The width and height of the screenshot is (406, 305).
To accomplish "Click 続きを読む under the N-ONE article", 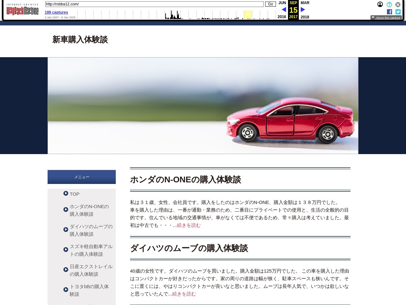I will click(x=189, y=225).
